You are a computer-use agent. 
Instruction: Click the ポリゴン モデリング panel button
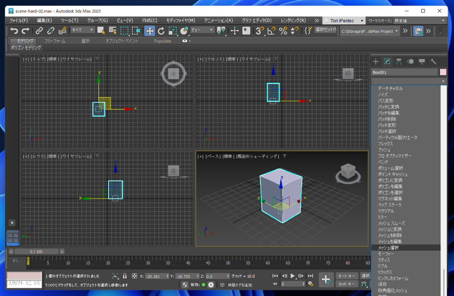[x=26, y=48]
